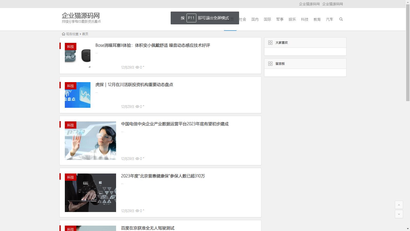Open the 教育 navigation item
The height and width of the screenshot is (231, 410).
point(317,19)
